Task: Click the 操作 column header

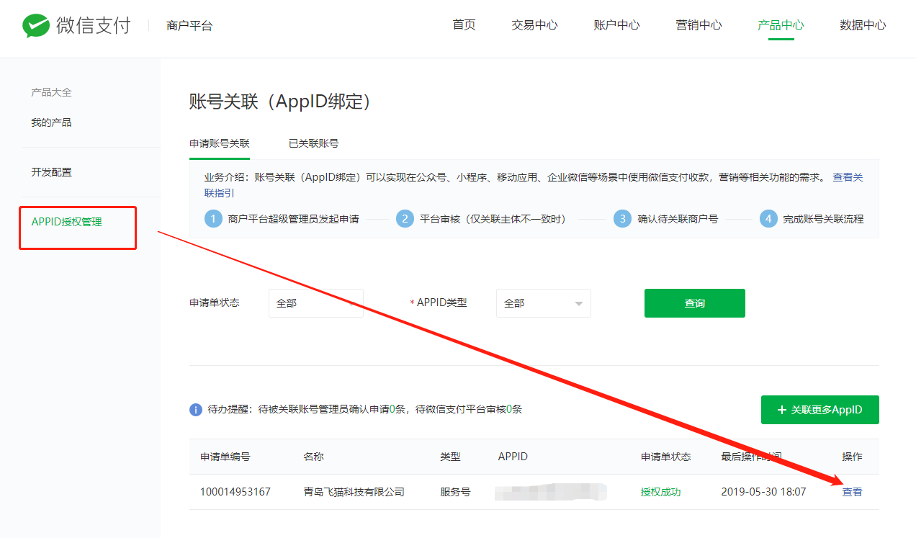Action: pyautogui.click(x=852, y=457)
